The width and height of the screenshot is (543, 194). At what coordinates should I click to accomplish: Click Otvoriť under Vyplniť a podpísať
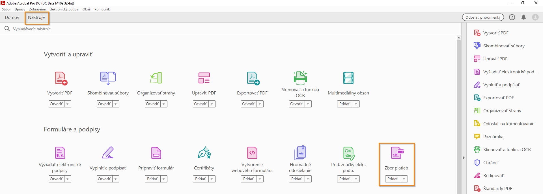[105, 179]
